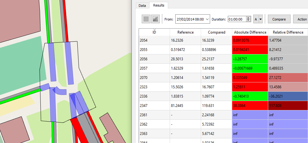Click the Compare button
This screenshot has height=143, width=308.
(279, 19)
